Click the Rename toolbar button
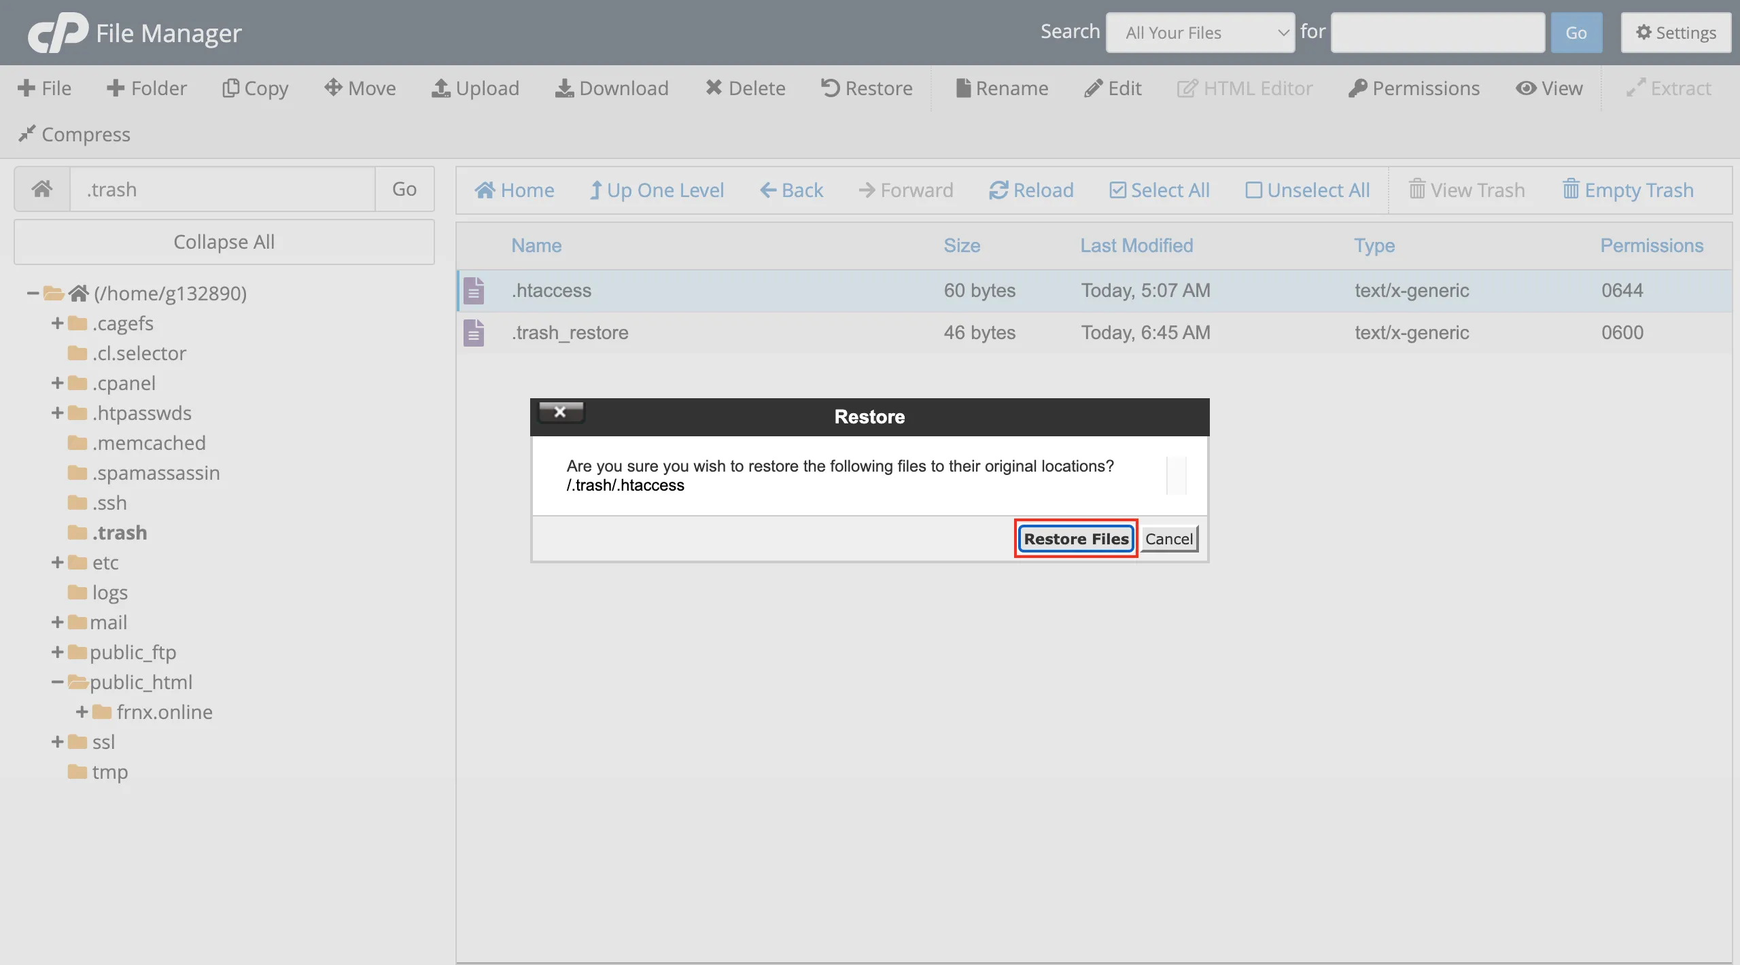1740x965 pixels. click(1002, 88)
